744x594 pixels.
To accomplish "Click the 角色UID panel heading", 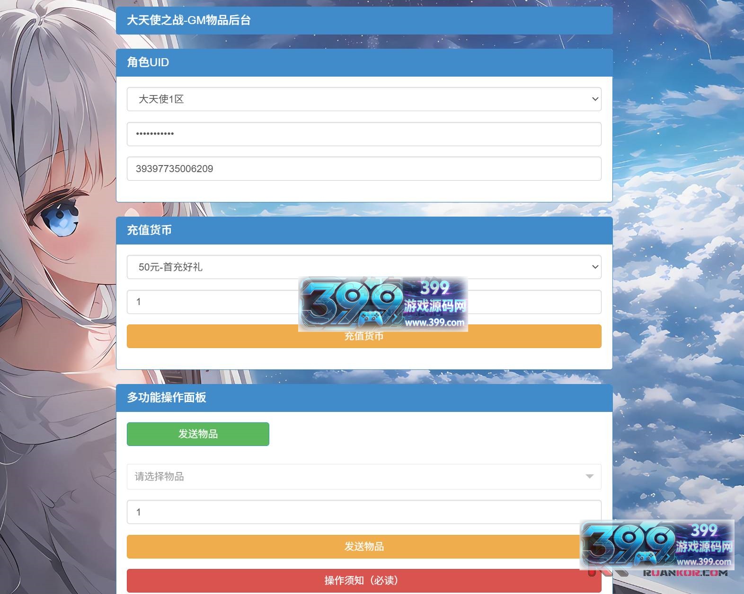I will click(364, 62).
